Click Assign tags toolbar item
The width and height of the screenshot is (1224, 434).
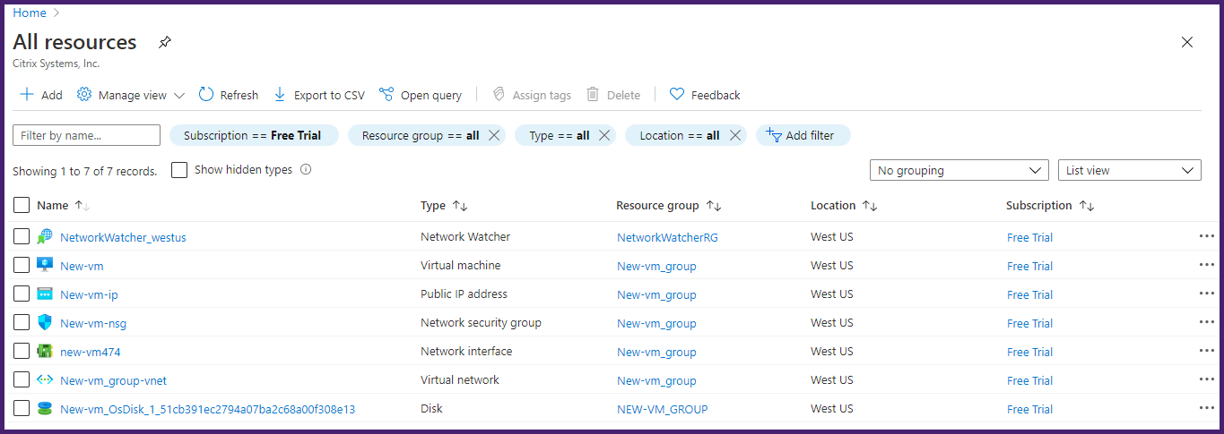532,95
